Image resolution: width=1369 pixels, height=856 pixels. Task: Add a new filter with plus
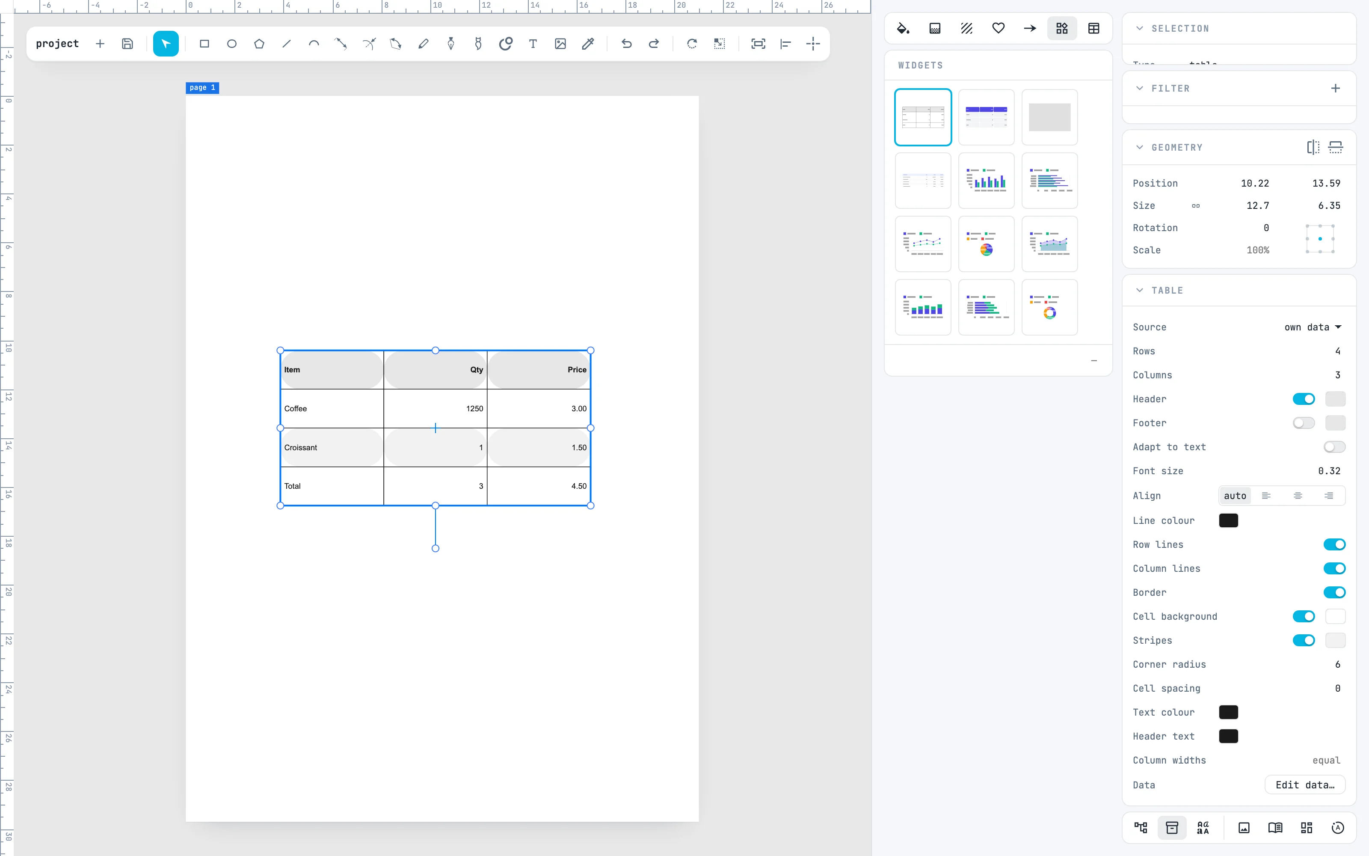[x=1336, y=88]
